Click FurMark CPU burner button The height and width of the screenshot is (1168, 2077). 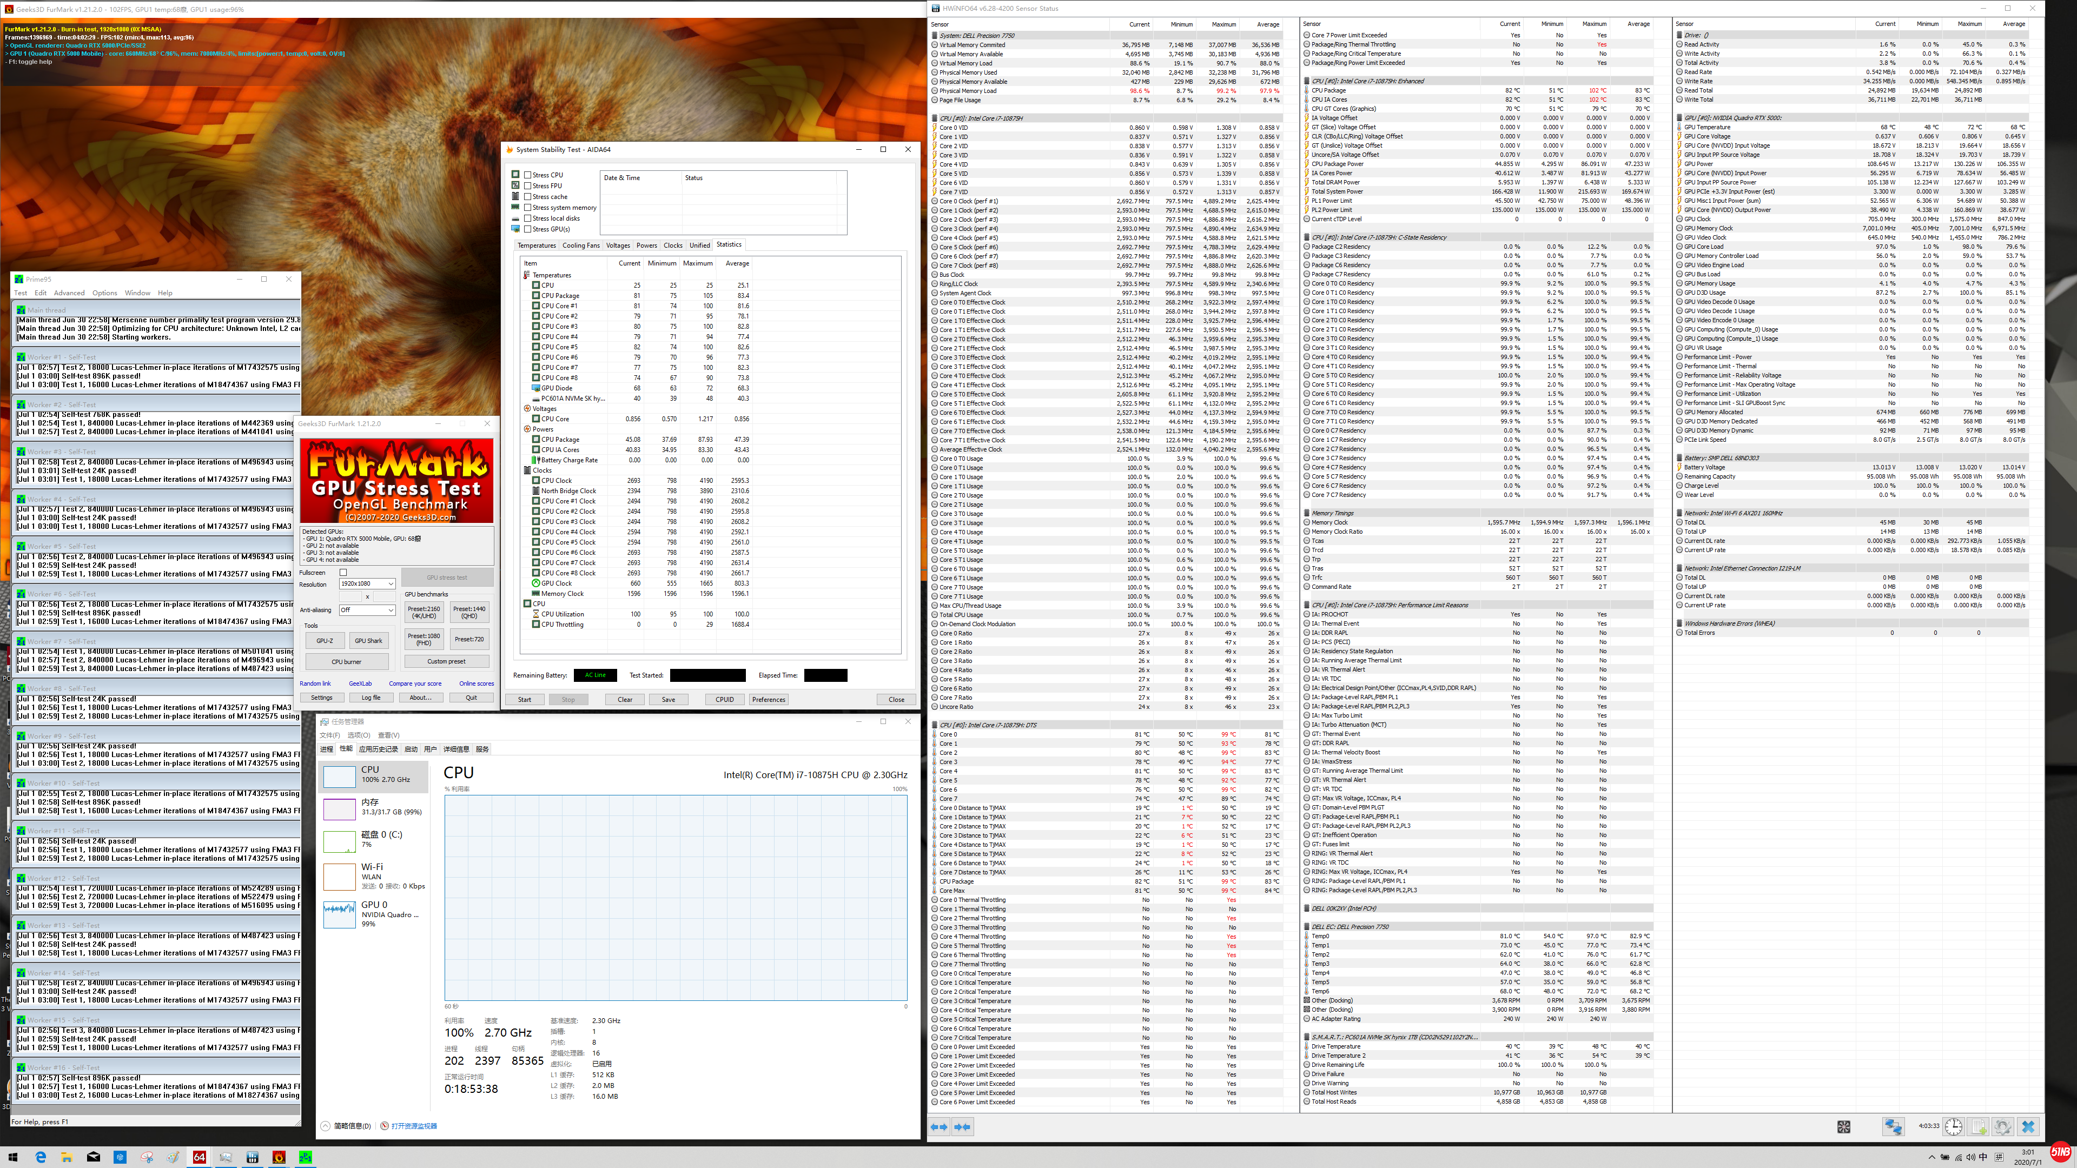[347, 662]
